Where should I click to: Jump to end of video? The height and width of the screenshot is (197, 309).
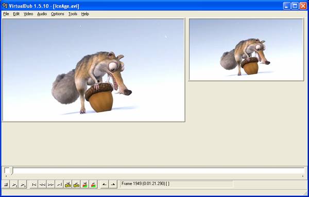(x=59, y=185)
